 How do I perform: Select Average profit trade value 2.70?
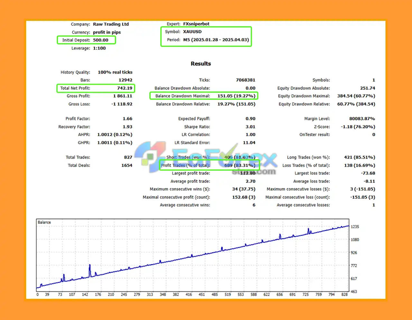click(x=250, y=182)
